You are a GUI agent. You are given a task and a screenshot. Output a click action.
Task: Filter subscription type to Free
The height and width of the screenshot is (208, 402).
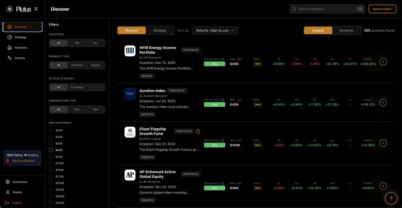tap(77, 109)
